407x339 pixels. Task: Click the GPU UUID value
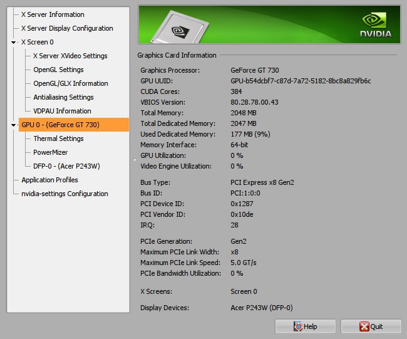(301, 81)
